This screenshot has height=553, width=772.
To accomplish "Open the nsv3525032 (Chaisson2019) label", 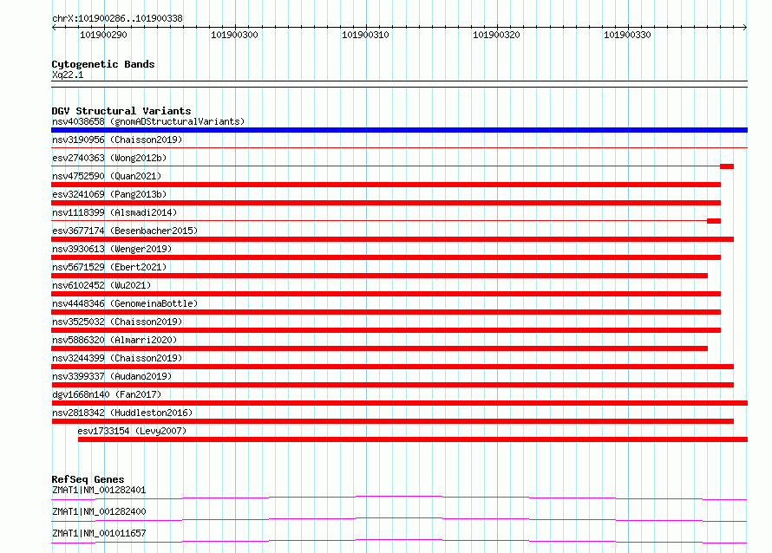I will tap(117, 322).
